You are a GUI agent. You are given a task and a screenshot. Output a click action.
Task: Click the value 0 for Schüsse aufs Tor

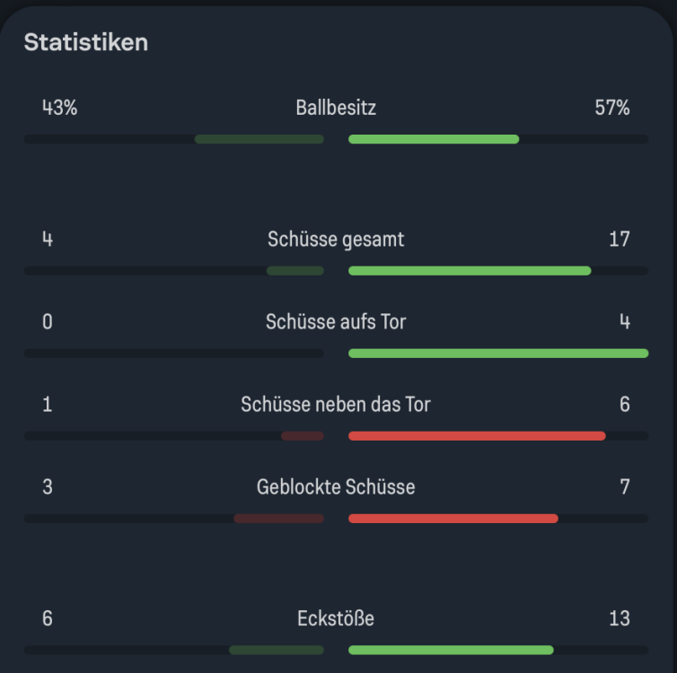click(x=48, y=321)
